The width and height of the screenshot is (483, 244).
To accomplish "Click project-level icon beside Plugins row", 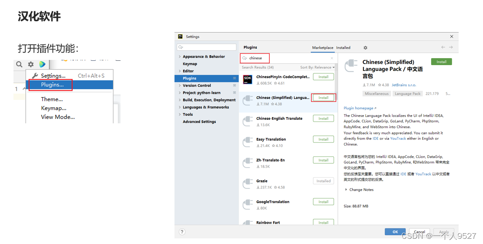I will point(235,78).
